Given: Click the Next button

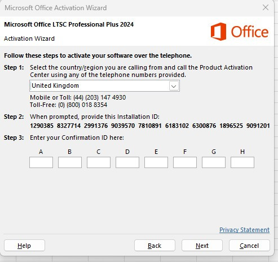Looking at the screenshot, I should pyautogui.click(x=202, y=246).
